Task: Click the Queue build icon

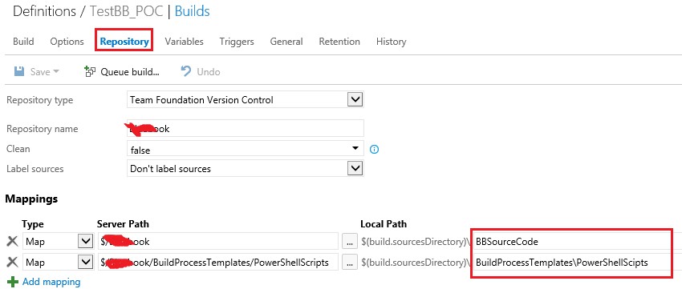Action: click(x=90, y=71)
